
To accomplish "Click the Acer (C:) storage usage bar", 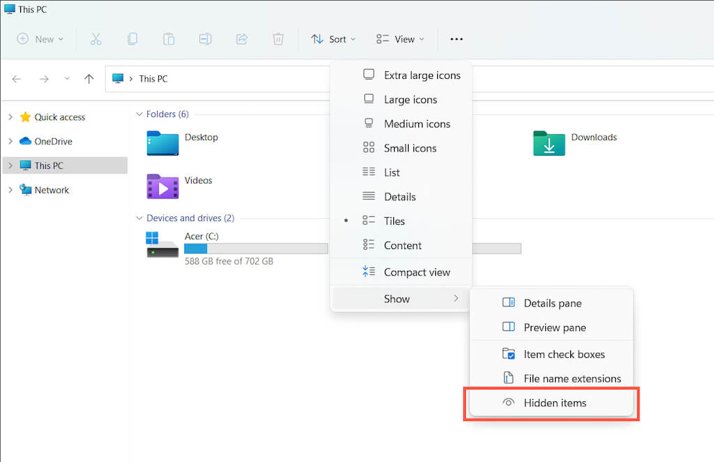I will tap(255, 248).
